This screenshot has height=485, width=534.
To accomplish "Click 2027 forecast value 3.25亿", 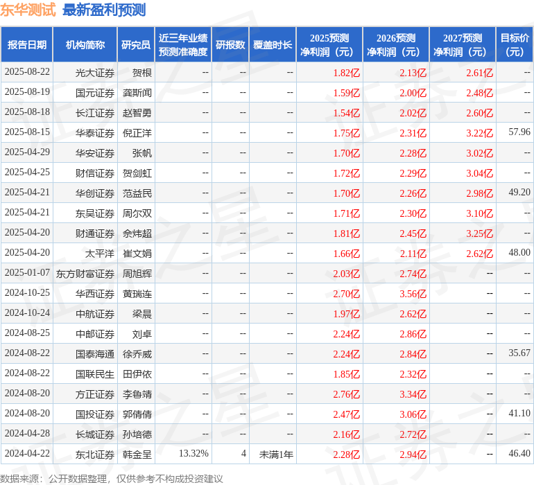I will pos(479,233).
